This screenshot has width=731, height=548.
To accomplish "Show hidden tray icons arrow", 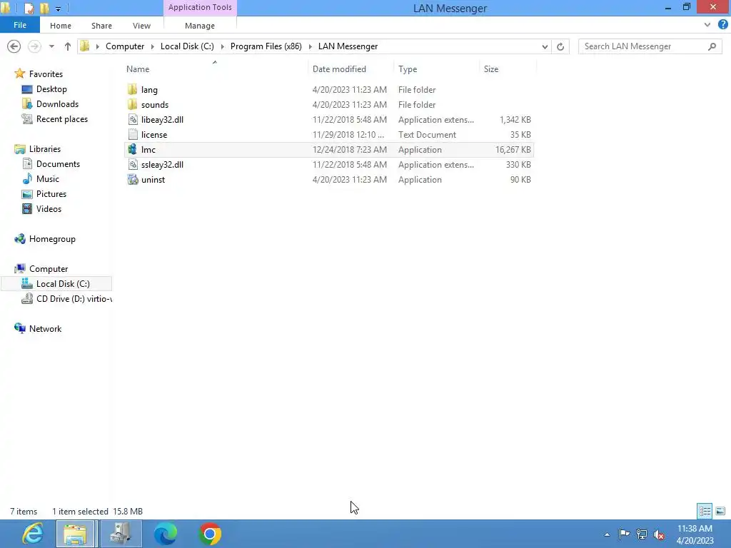I will (607, 534).
